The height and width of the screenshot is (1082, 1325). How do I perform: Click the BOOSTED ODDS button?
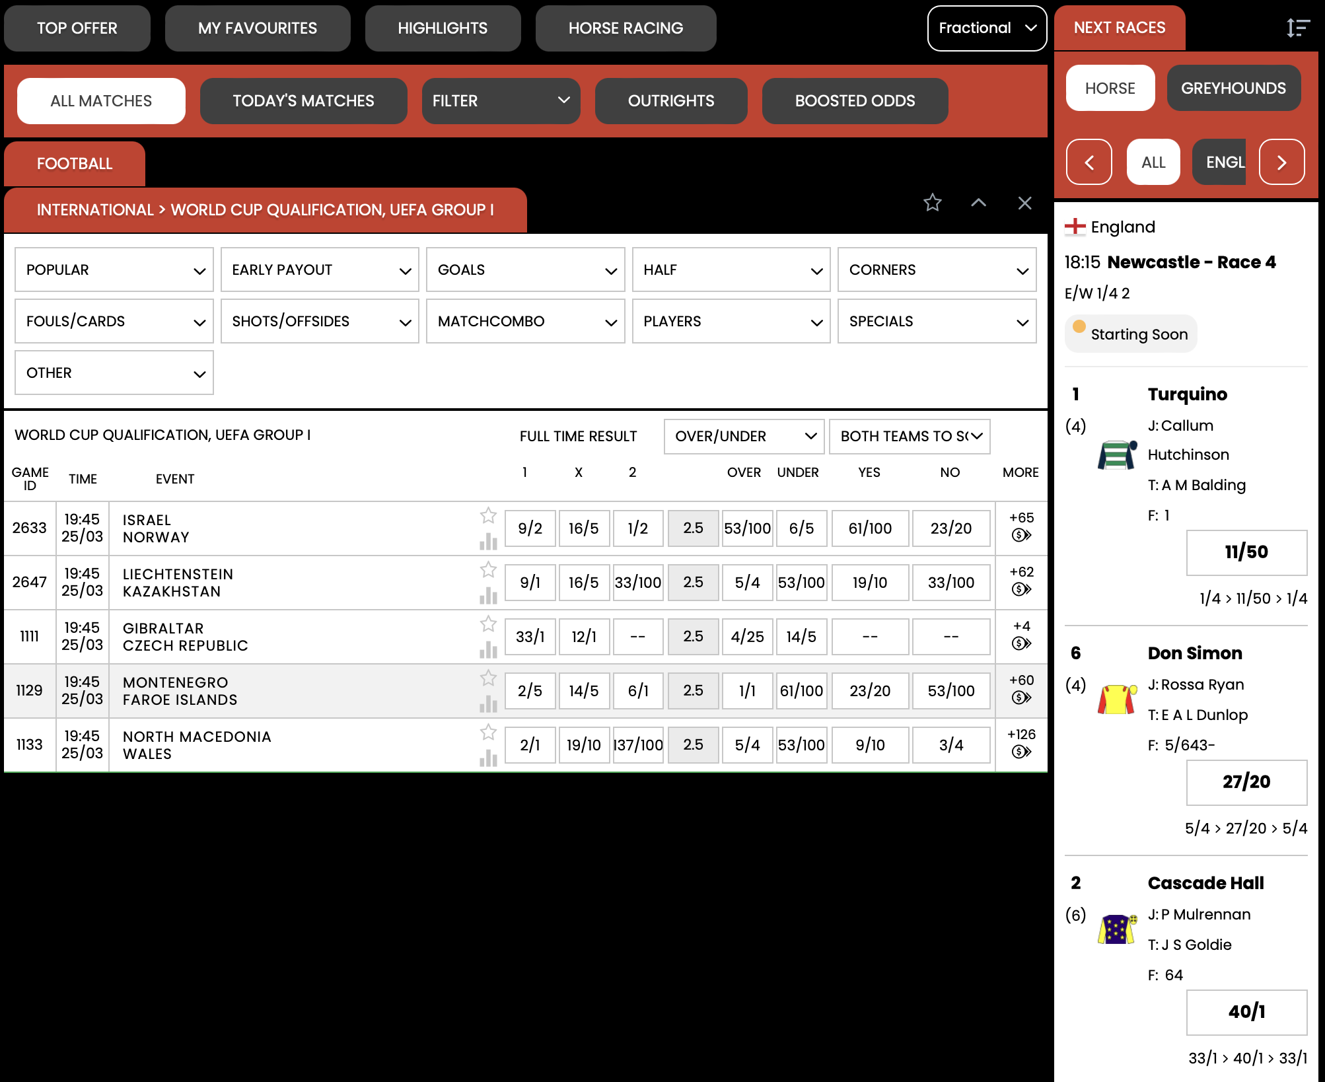pos(854,100)
